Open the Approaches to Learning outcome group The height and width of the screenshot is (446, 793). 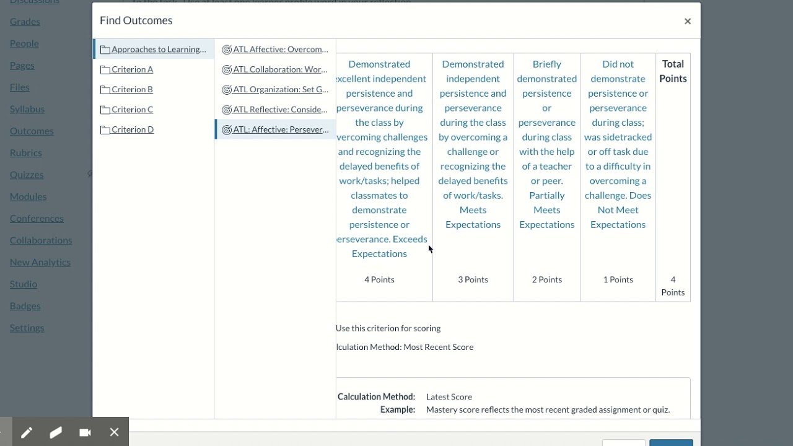(x=159, y=49)
